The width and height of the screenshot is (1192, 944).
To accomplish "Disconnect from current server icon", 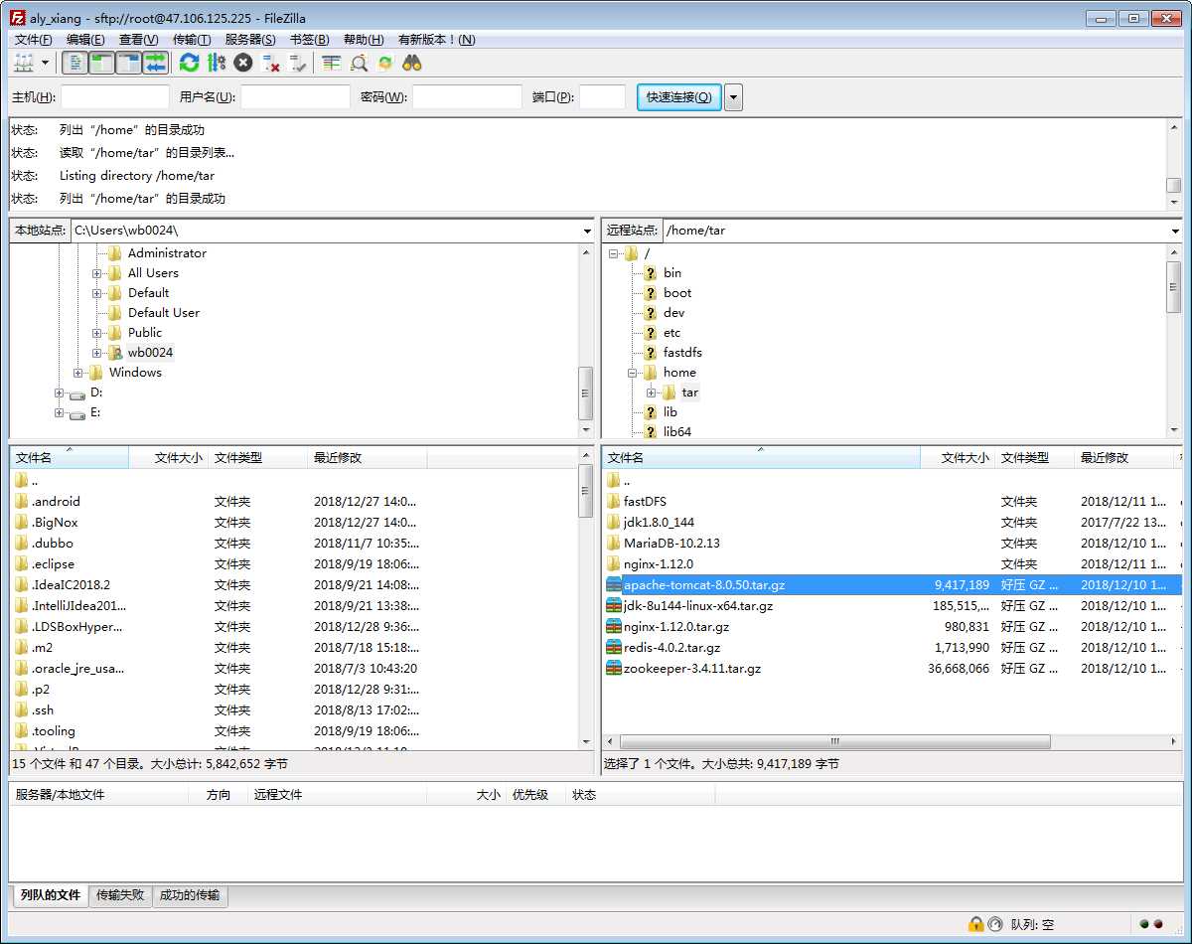I will coord(270,63).
